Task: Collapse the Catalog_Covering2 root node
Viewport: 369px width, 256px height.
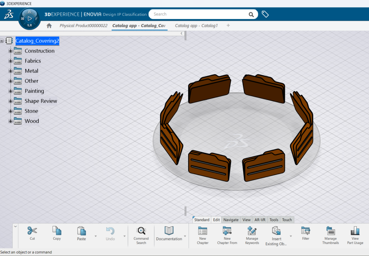Action: 2,41
